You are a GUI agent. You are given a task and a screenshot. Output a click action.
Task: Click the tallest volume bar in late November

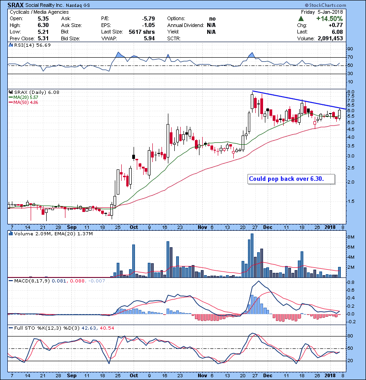tap(252, 255)
